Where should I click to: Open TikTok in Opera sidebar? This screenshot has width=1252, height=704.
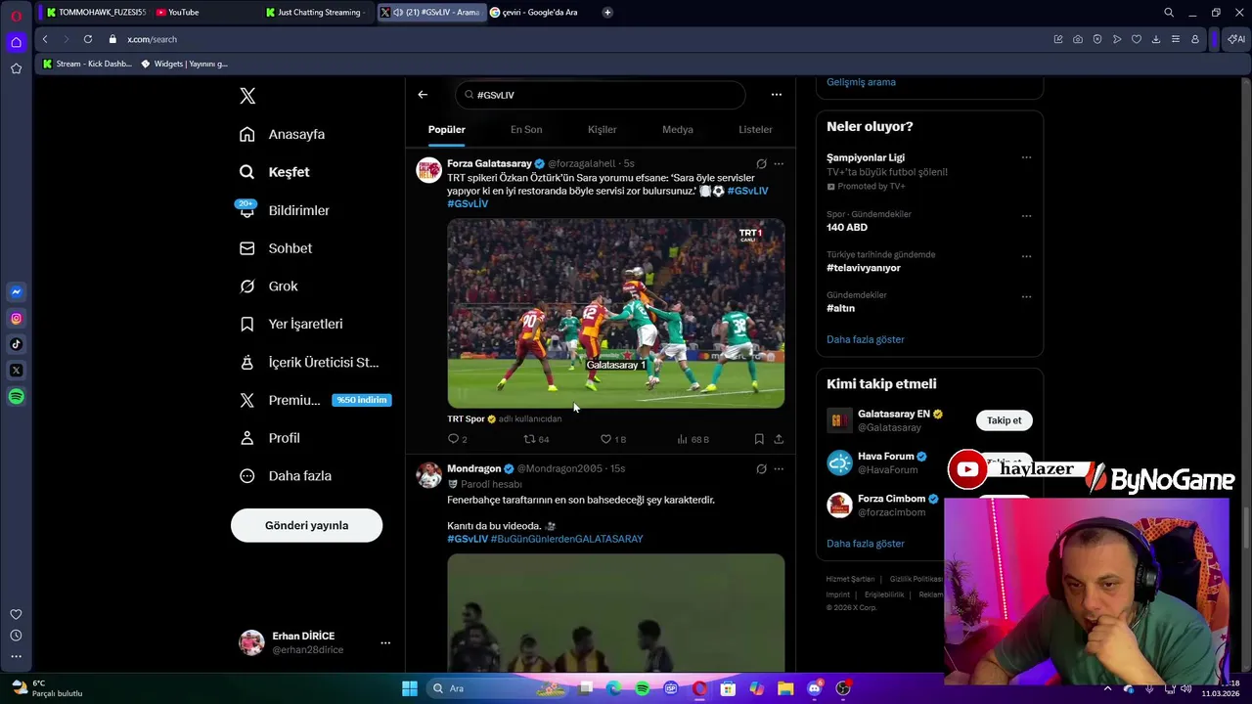pos(16,344)
